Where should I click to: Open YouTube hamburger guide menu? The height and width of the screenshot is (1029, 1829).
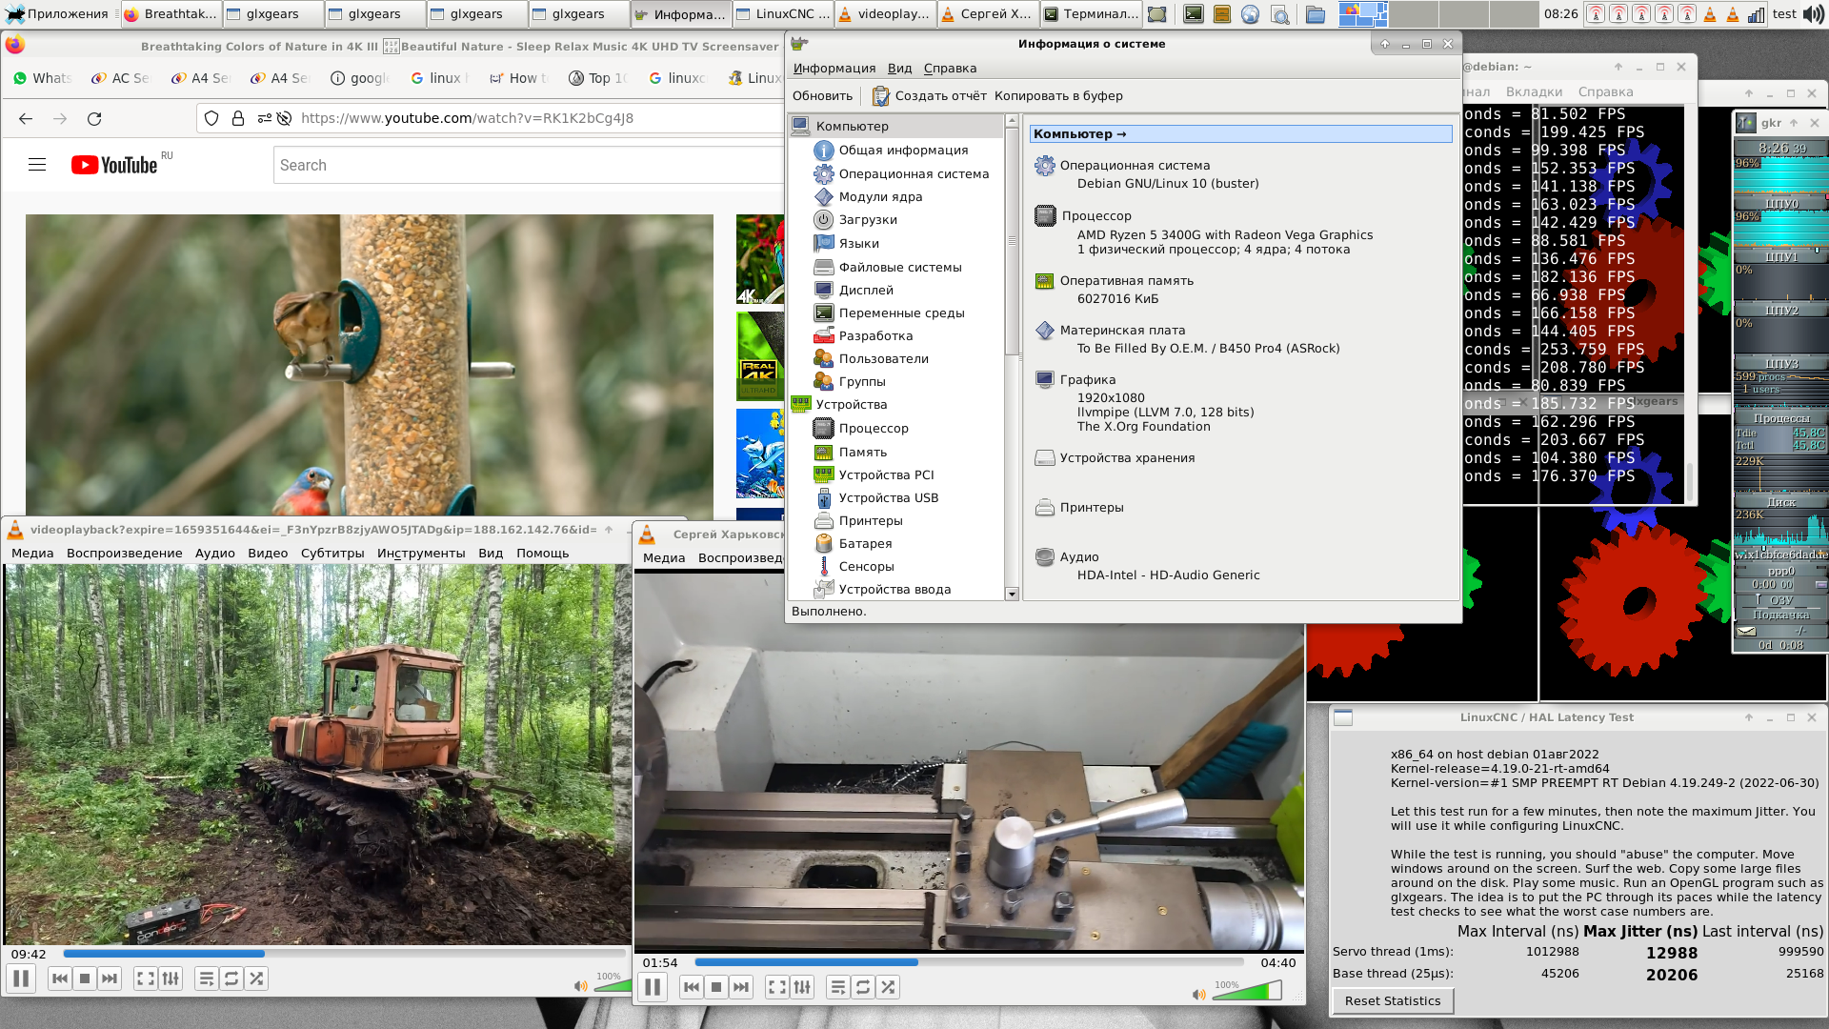coord(37,165)
